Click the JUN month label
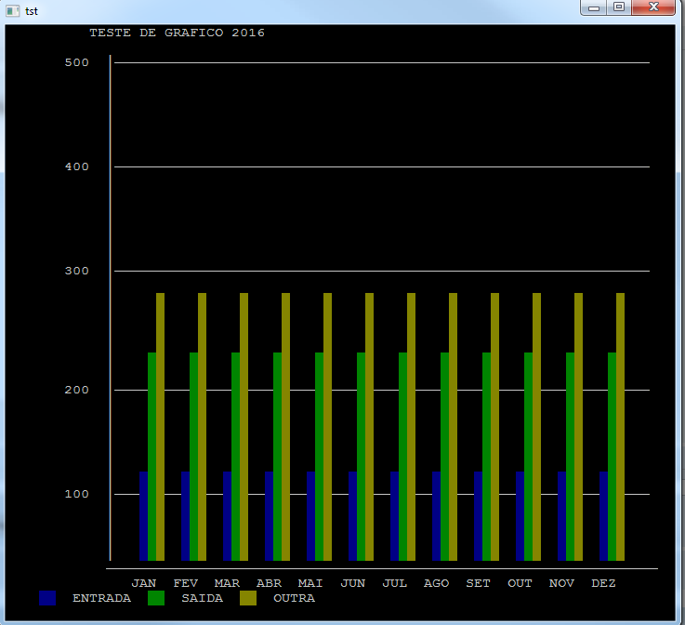Screen dimensions: 685x625 point(353,583)
